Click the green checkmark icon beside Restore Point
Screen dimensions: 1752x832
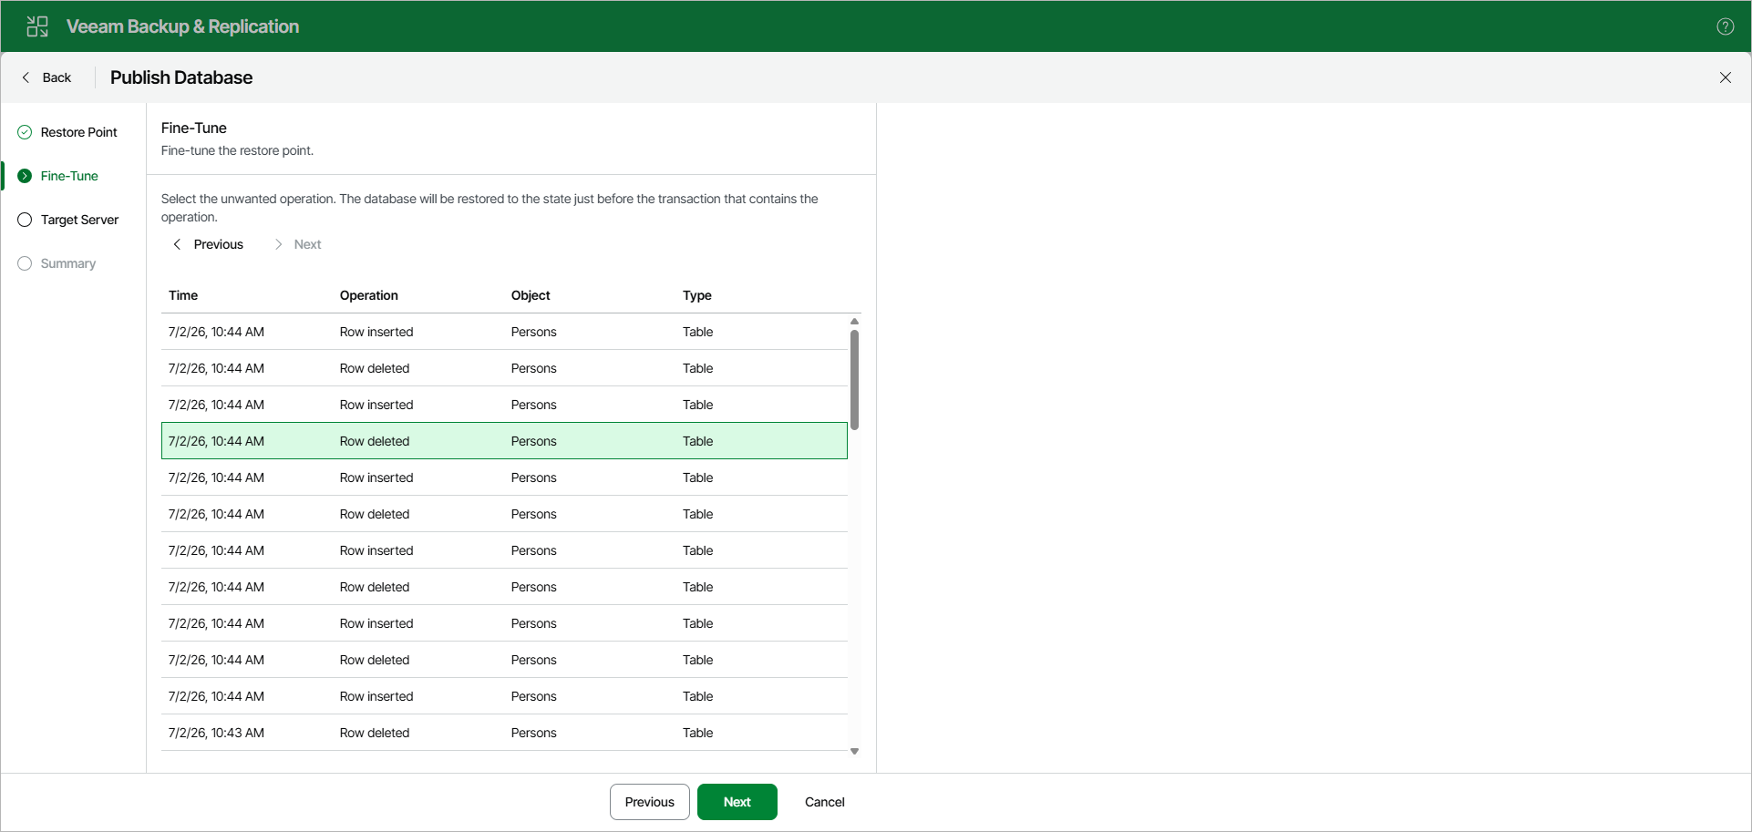[x=25, y=132]
